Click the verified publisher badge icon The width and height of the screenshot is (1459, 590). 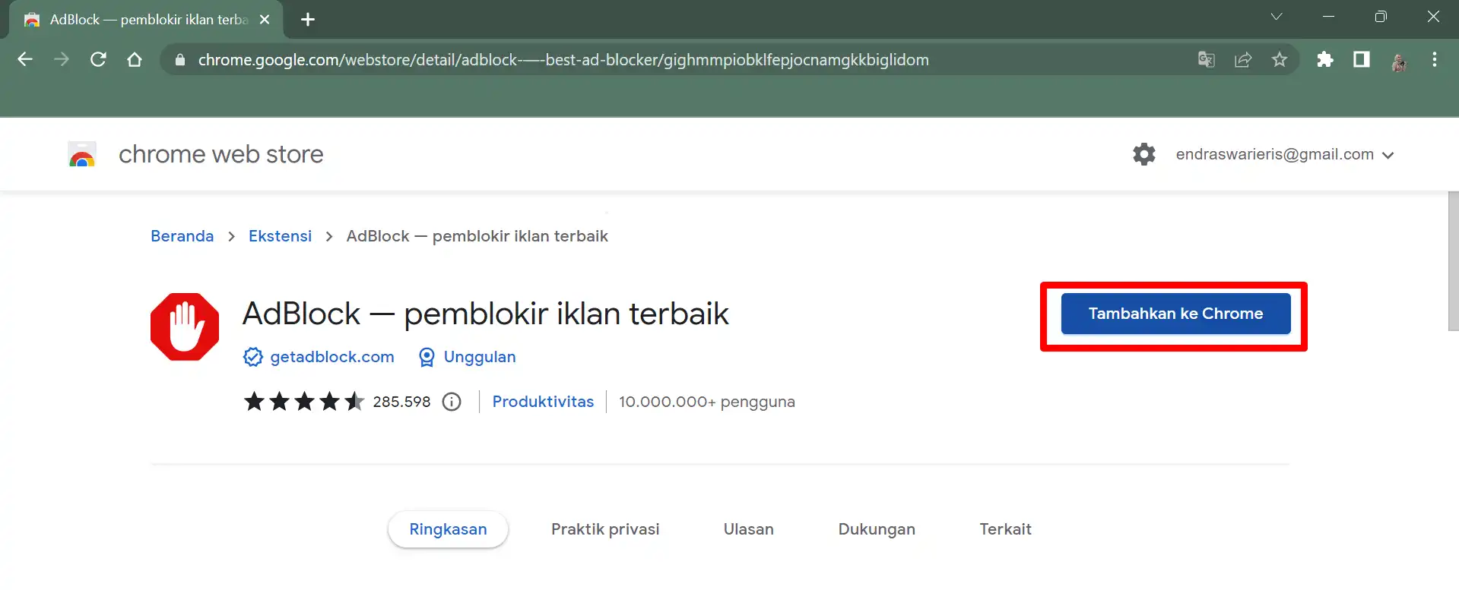(x=253, y=357)
